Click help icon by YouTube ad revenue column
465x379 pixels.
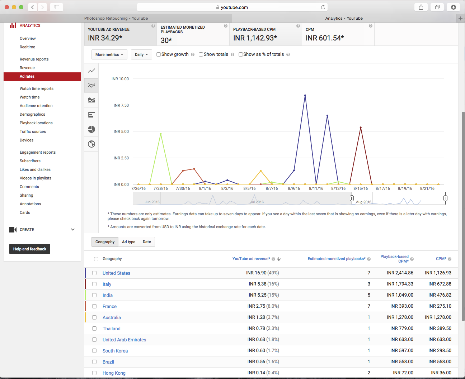[273, 259]
